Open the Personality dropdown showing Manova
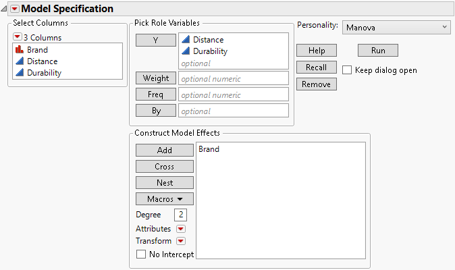455x270 pixels. tap(396, 26)
